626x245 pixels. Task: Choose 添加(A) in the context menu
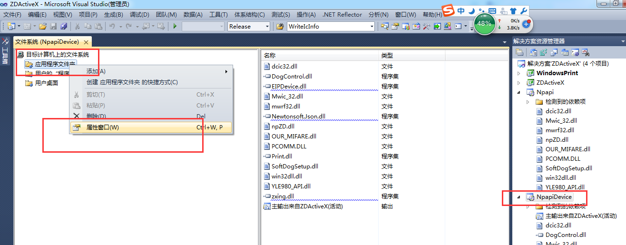coord(151,71)
